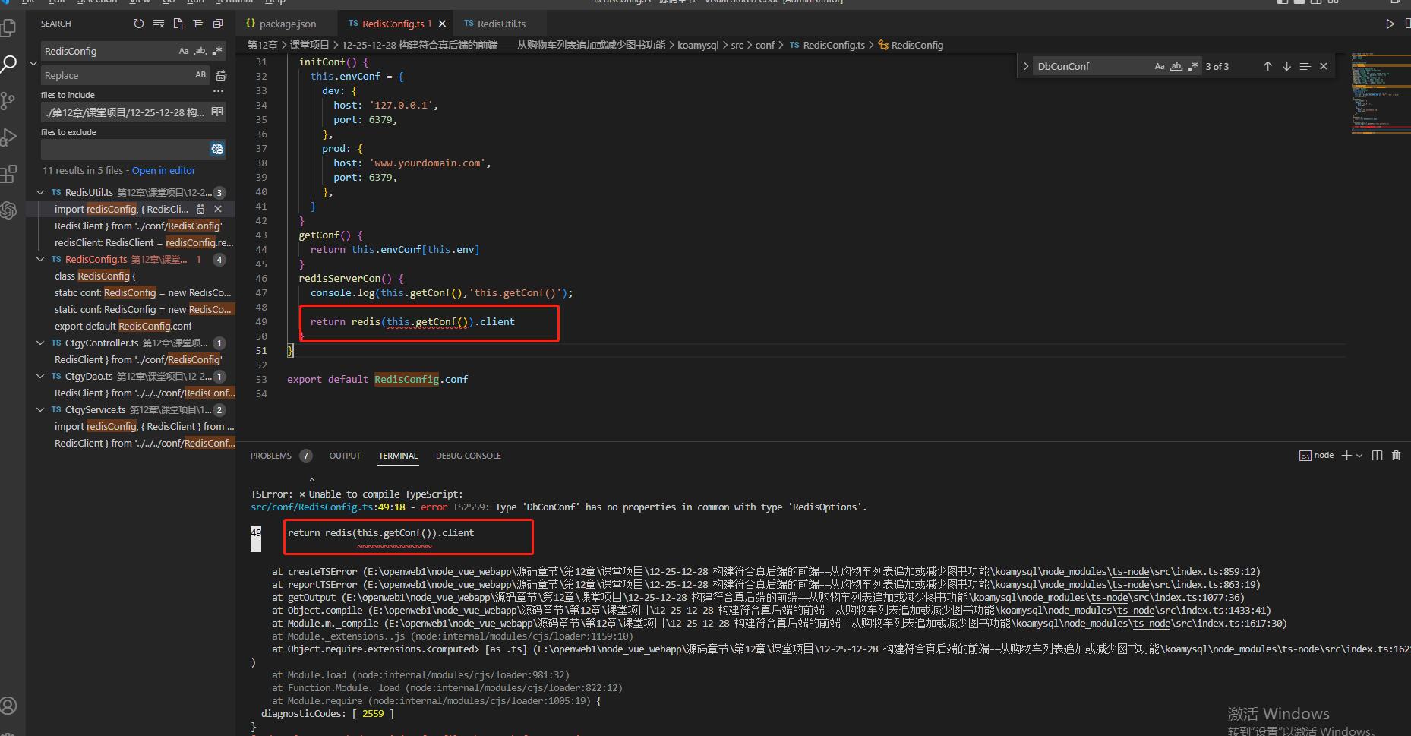This screenshot has height=736, width=1411.
Task: Clear the search results
Action: [x=158, y=24]
